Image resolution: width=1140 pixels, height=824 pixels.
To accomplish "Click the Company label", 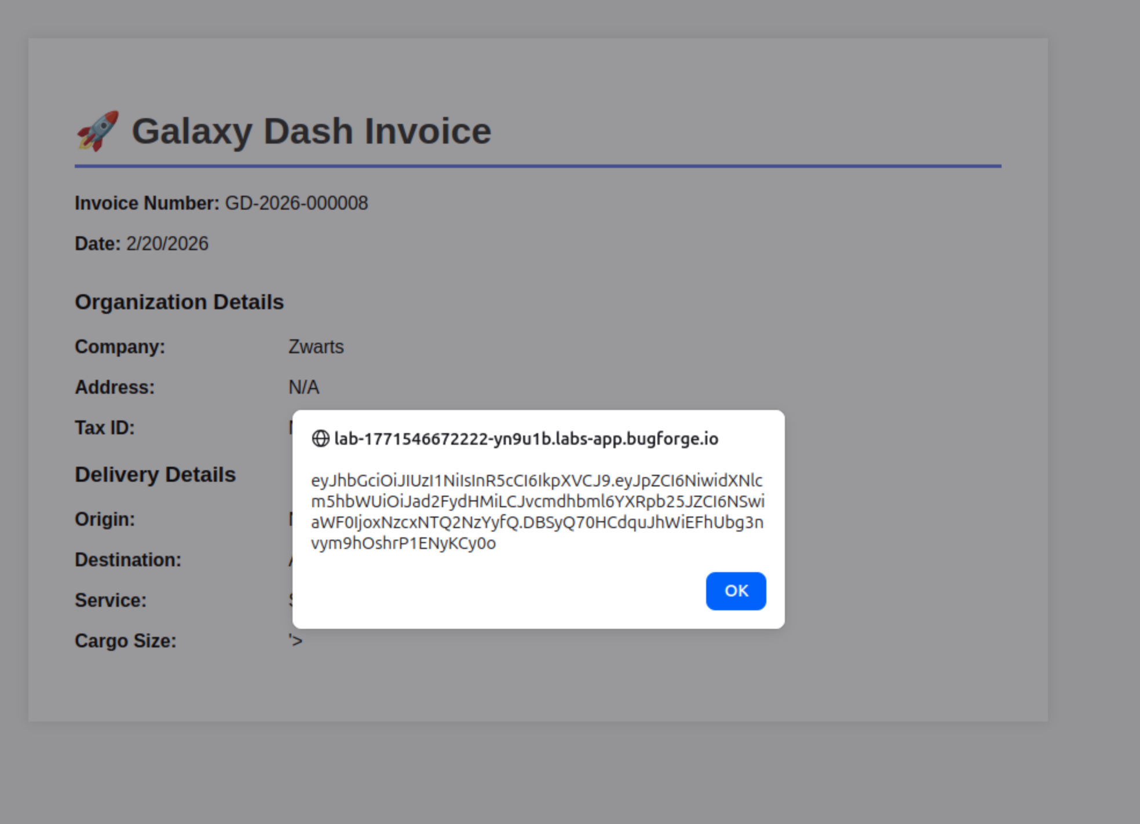I will point(119,347).
